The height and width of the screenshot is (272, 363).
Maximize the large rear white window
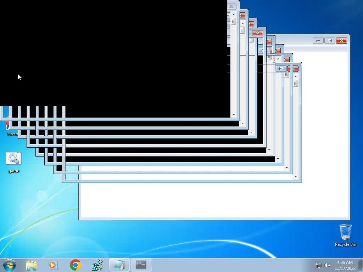(x=330, y=41)
